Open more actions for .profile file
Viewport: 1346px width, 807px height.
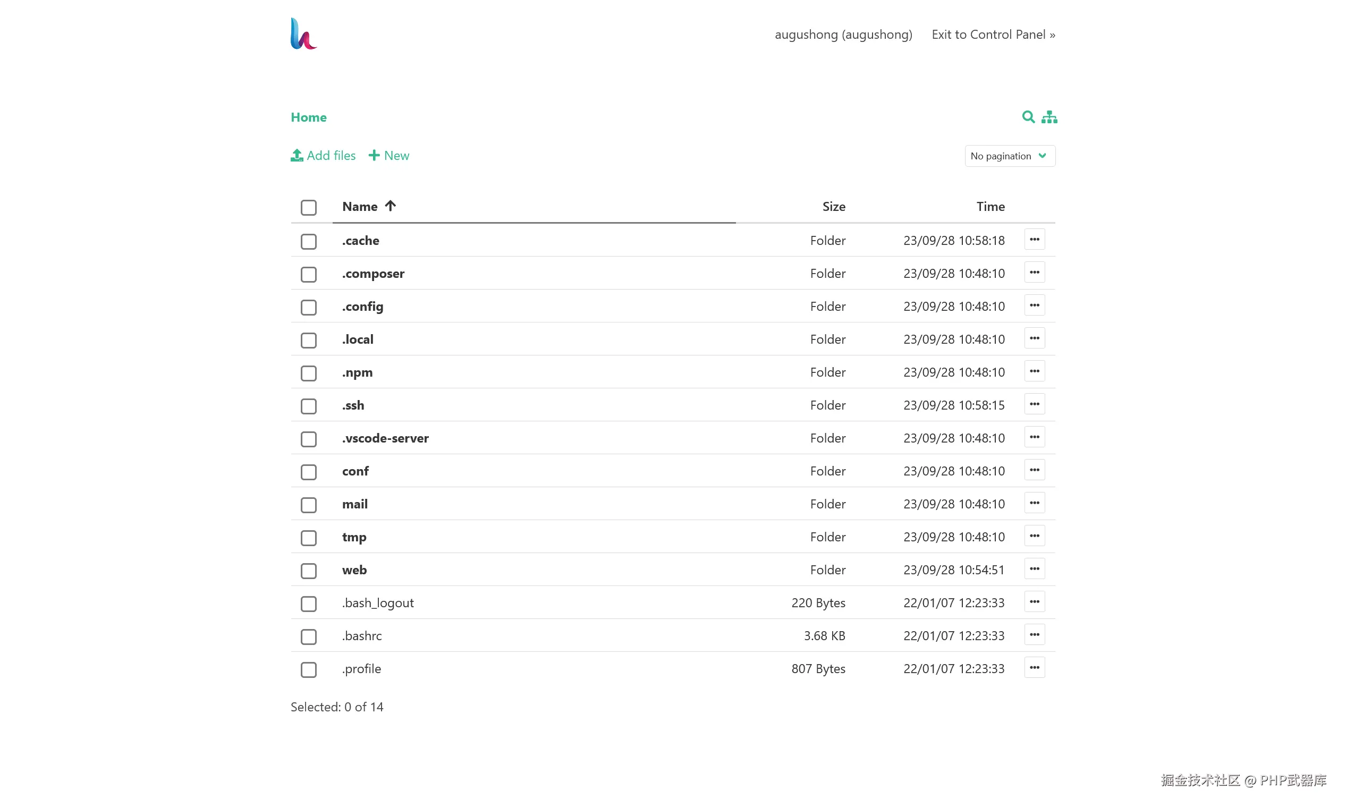coord(1034,668)
